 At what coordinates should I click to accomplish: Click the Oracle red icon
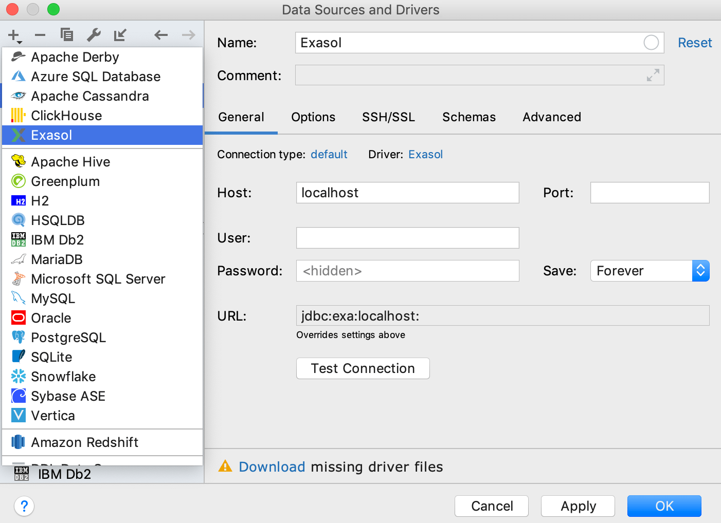19,318
